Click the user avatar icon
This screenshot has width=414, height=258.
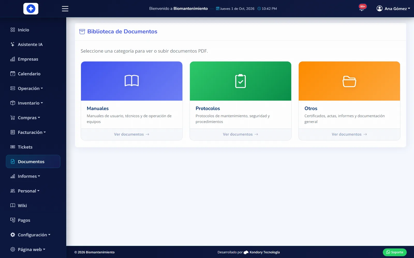379,9
